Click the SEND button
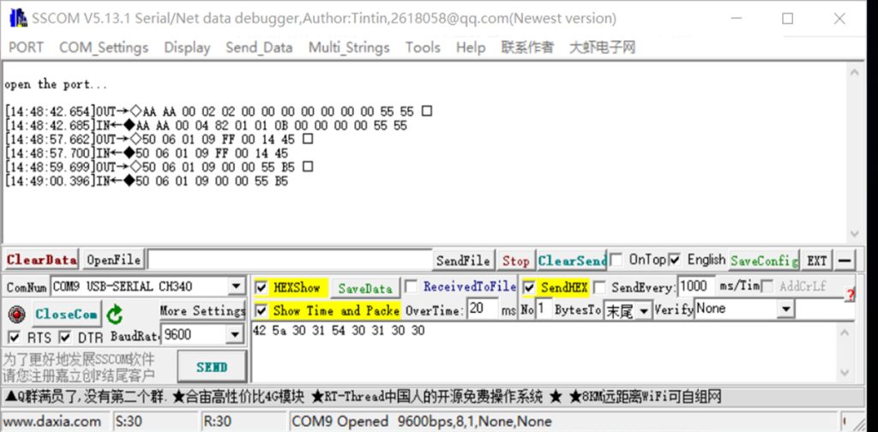Viewport: 878px width, 432px height. 212,367
